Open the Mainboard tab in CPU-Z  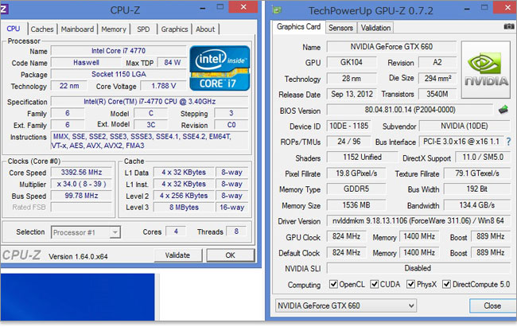[77, 29]
